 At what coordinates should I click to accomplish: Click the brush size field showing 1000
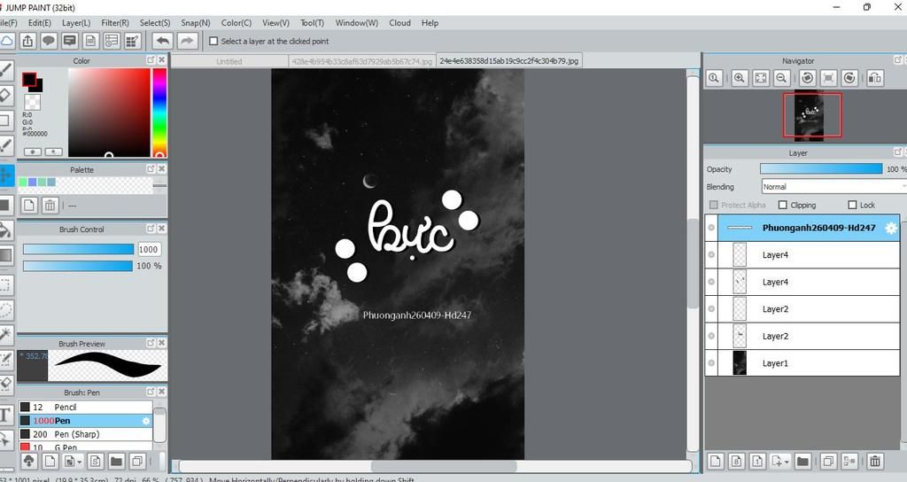coord(149,249)
